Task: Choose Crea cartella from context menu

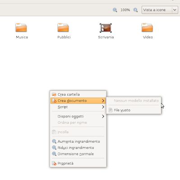Action: click(78, 94)
